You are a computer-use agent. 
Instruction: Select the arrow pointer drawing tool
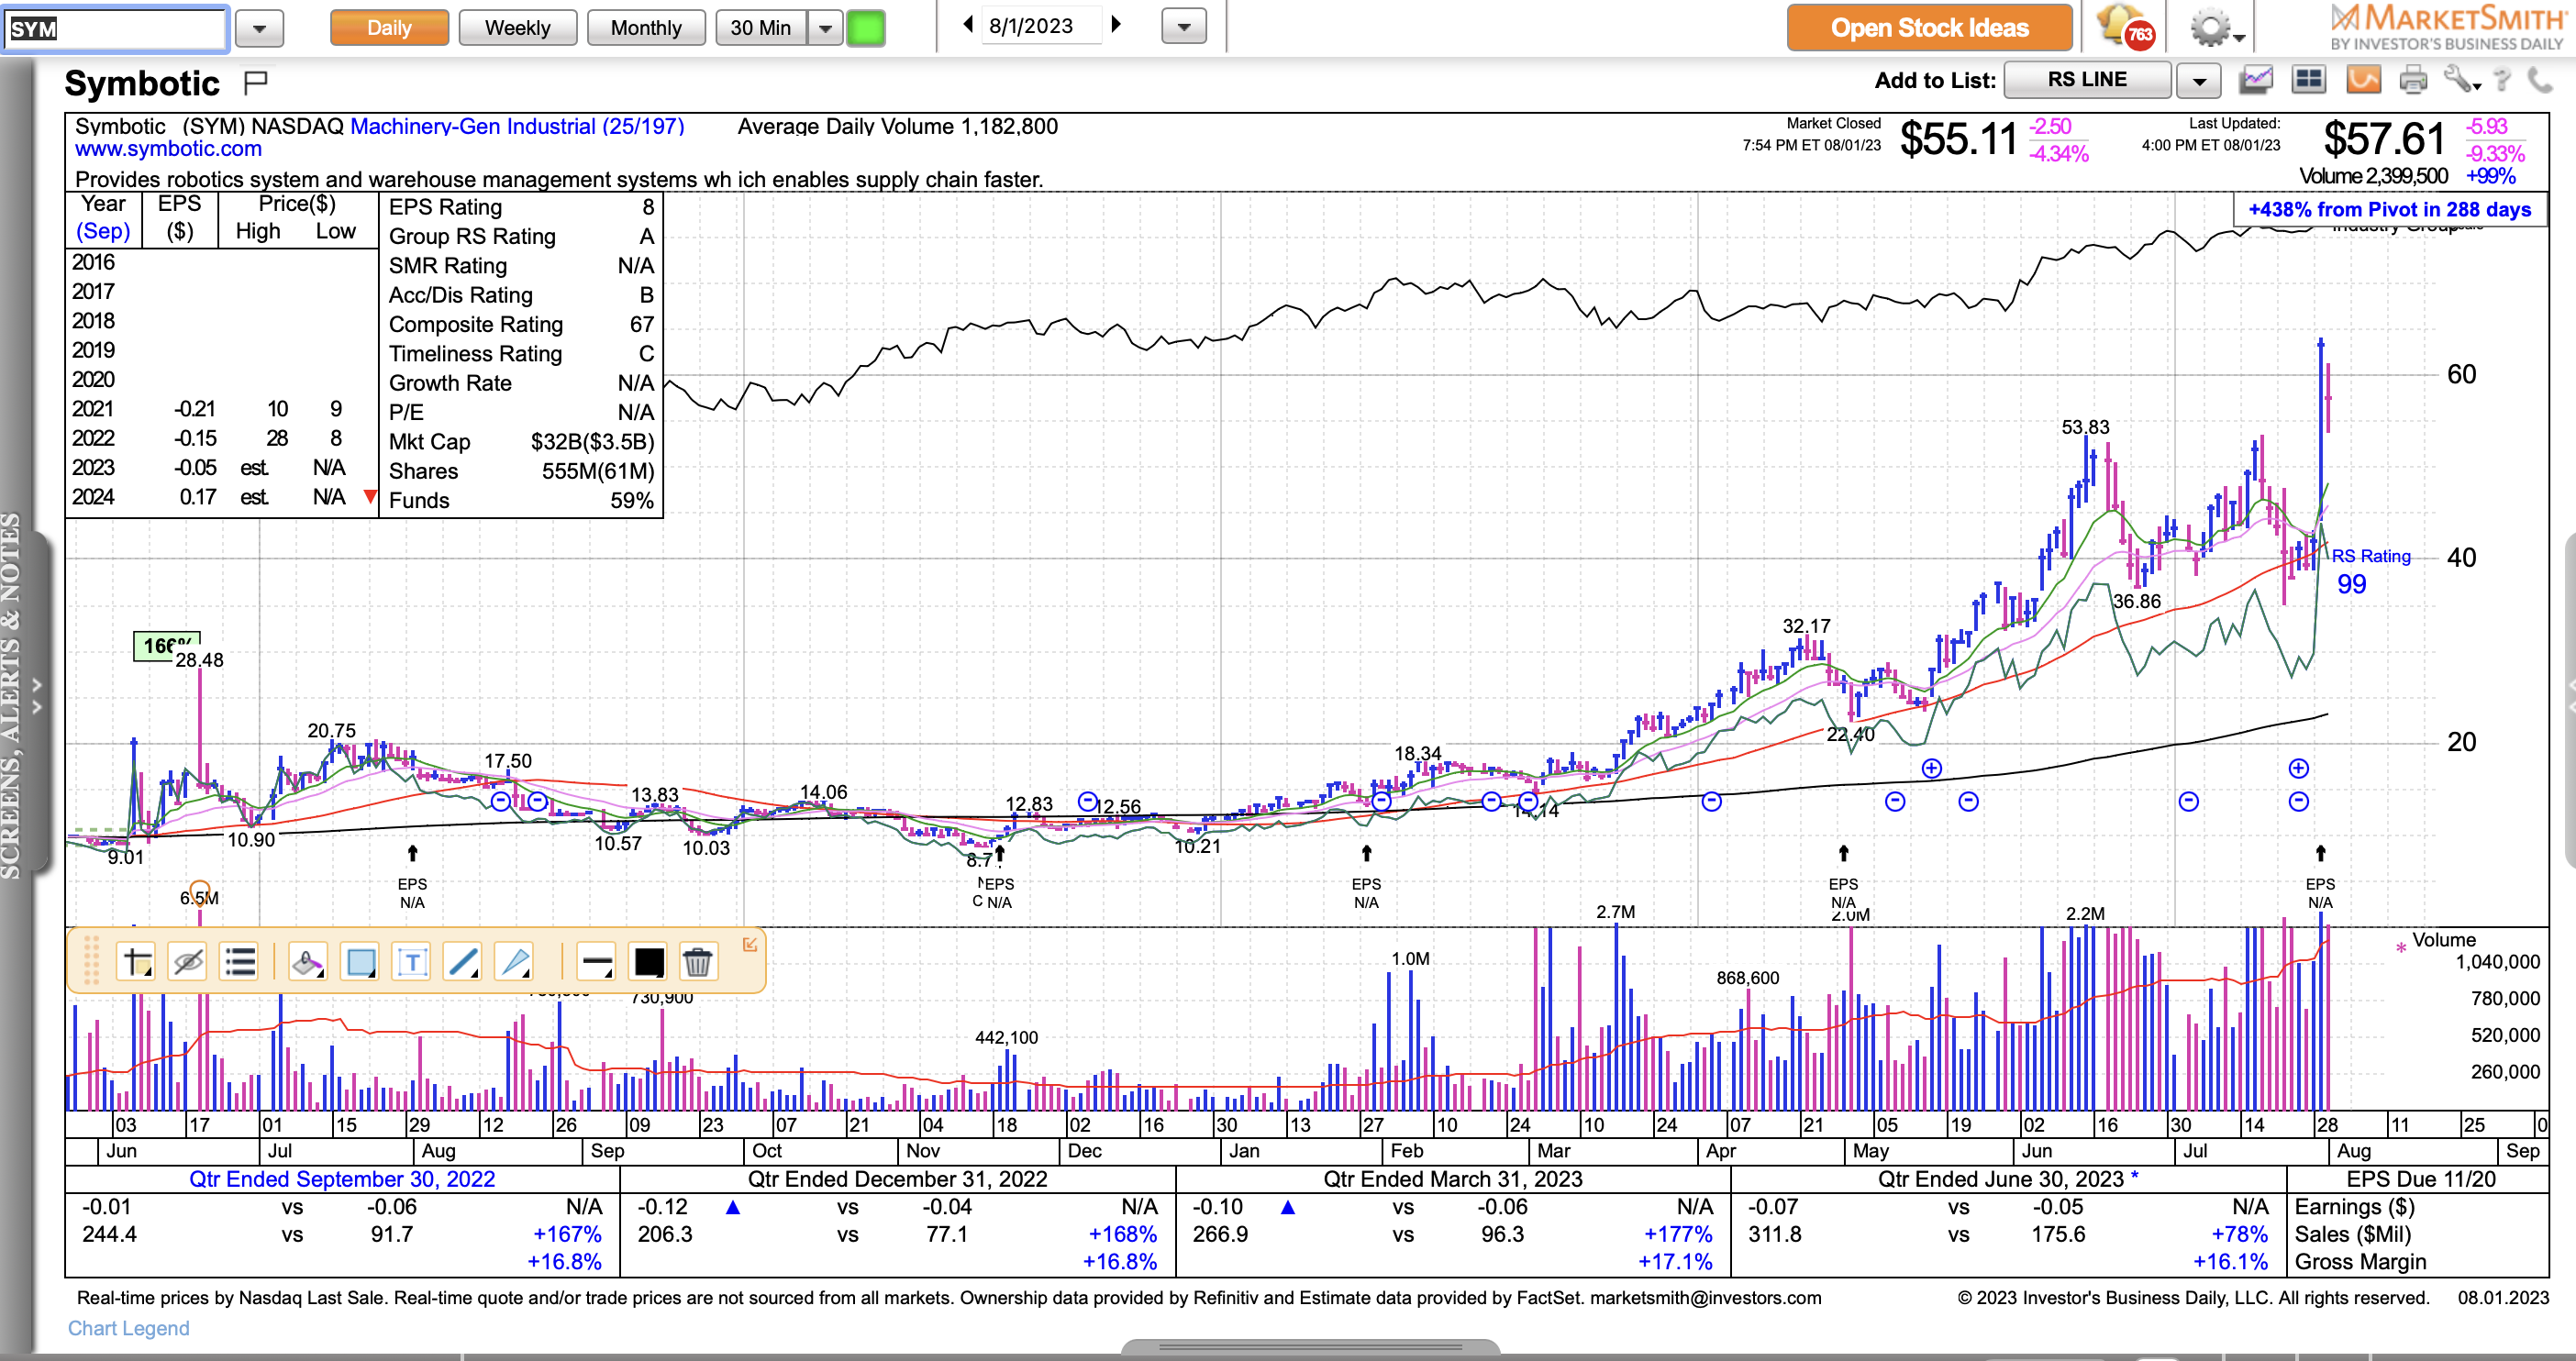coord(514,962)
